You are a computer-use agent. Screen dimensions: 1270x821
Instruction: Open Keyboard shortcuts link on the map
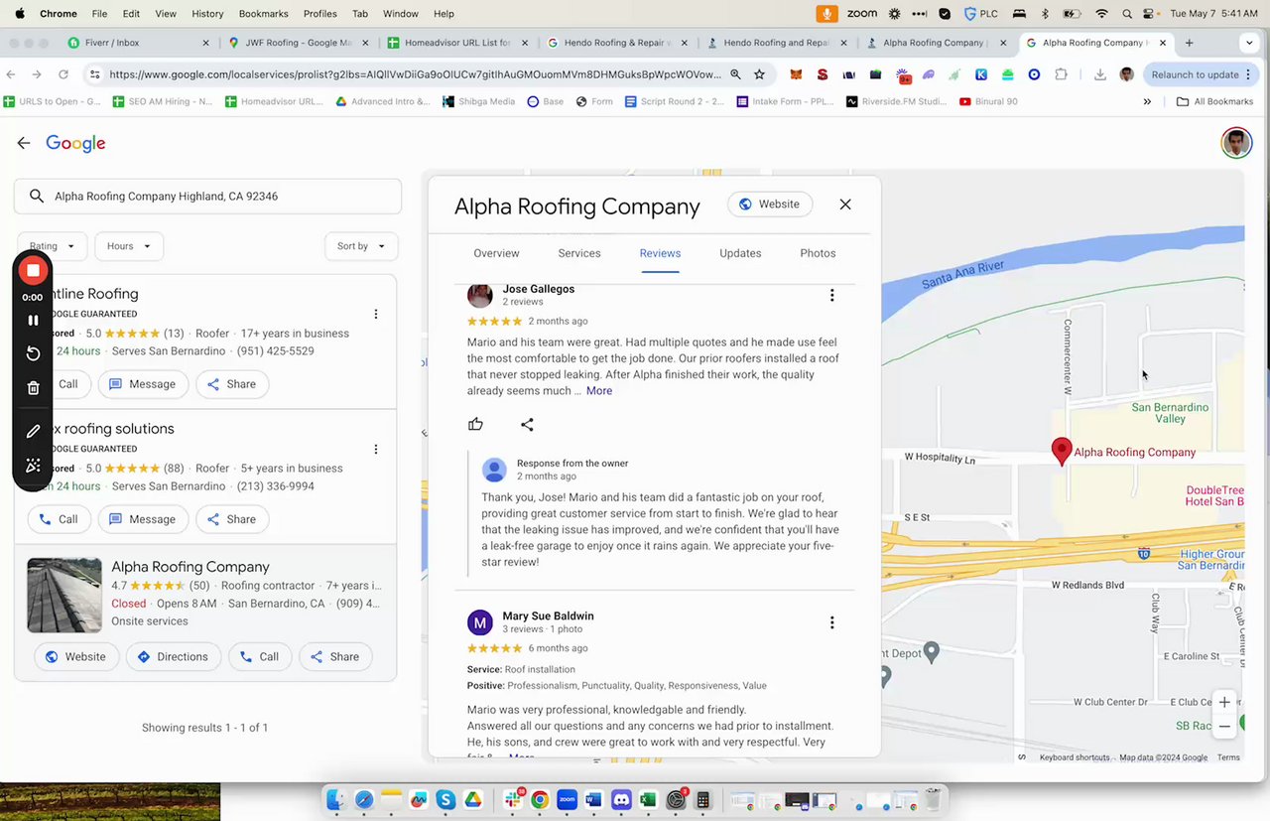point(1075,757)
